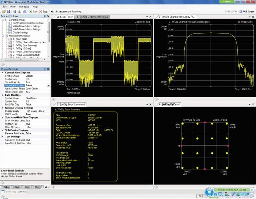Start the measurement with Start button
256x199 pixels.
pos(33,12)
